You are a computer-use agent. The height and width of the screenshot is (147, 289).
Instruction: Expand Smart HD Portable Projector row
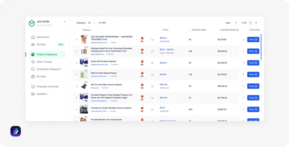77,63
